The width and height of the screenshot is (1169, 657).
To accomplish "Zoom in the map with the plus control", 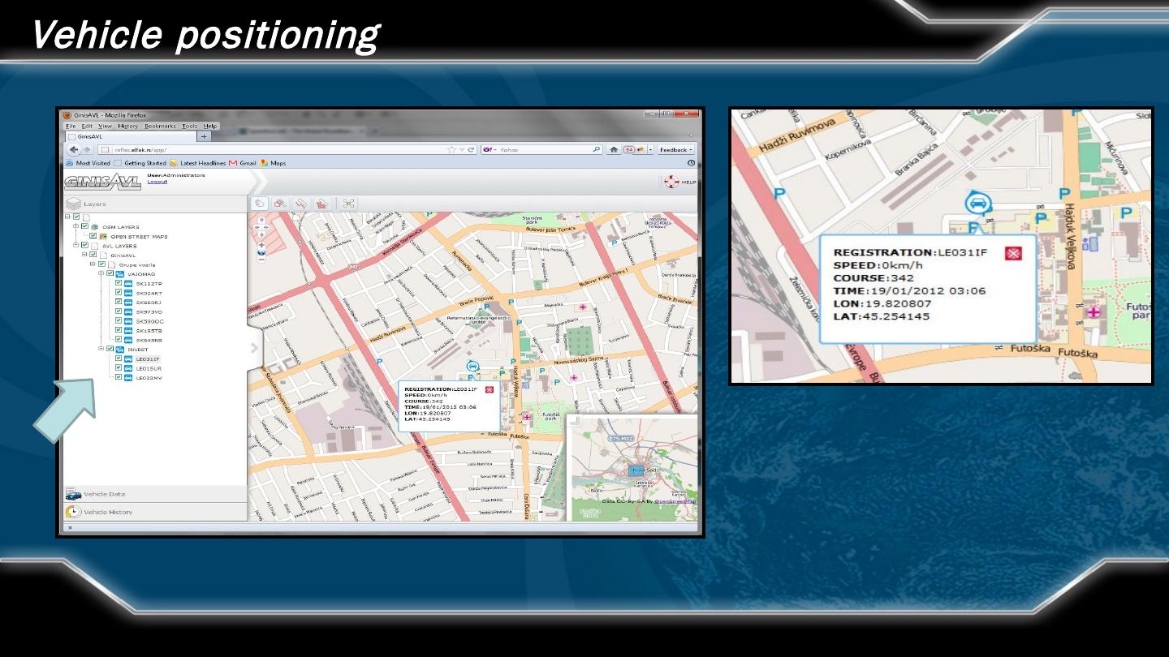I will (x=261, y=244).
